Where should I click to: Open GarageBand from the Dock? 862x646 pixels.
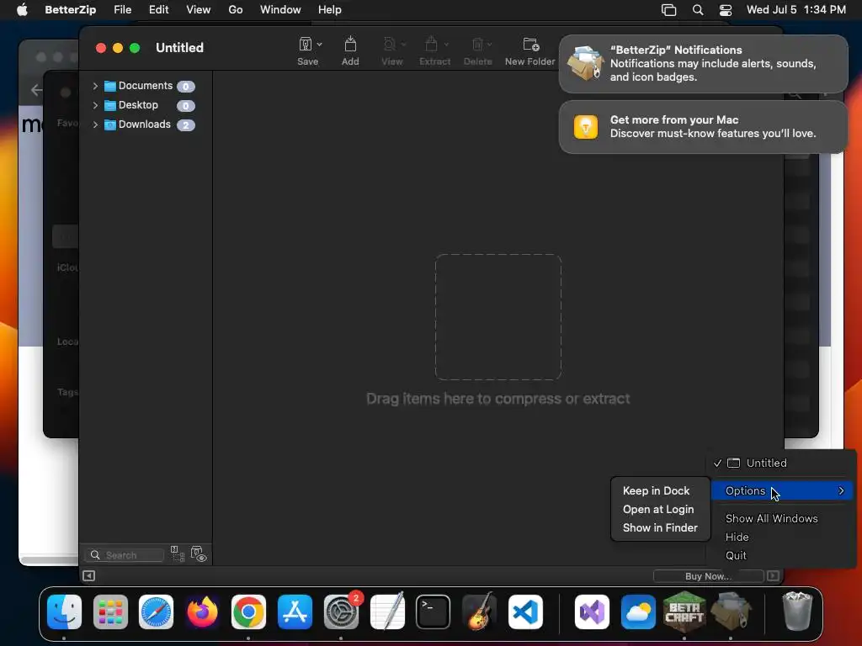click(479, 612)
